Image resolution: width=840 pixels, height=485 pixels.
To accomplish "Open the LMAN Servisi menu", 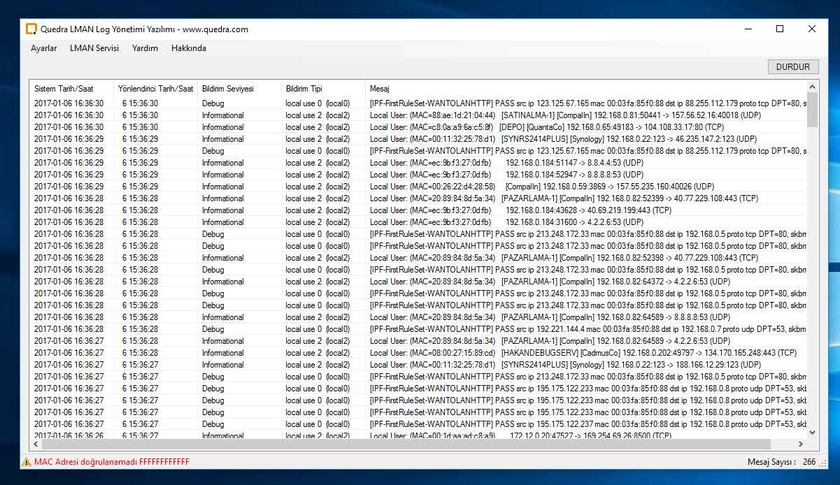I will (94, 48).
